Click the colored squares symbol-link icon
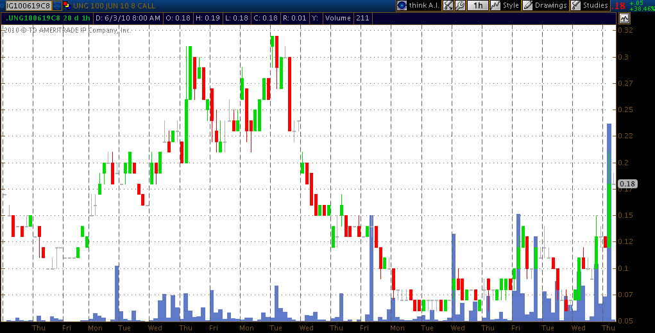 (x=67, y=5)
